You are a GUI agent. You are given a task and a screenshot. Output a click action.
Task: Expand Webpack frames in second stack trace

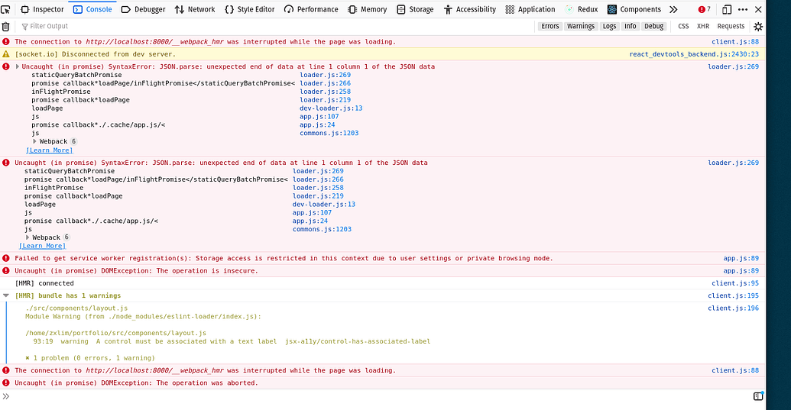coord(28,237)
